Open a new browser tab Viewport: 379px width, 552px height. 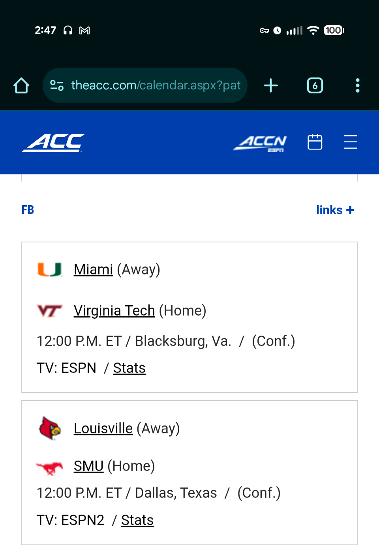click(271, 85)
